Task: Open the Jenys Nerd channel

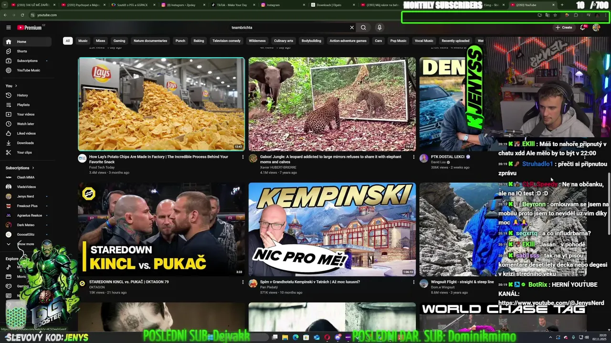Action: [x=27, y=196]
